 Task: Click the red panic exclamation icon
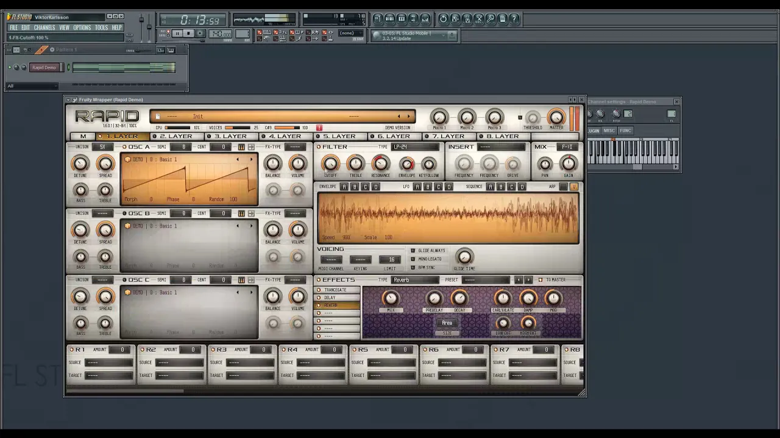[x=319, y=128]
